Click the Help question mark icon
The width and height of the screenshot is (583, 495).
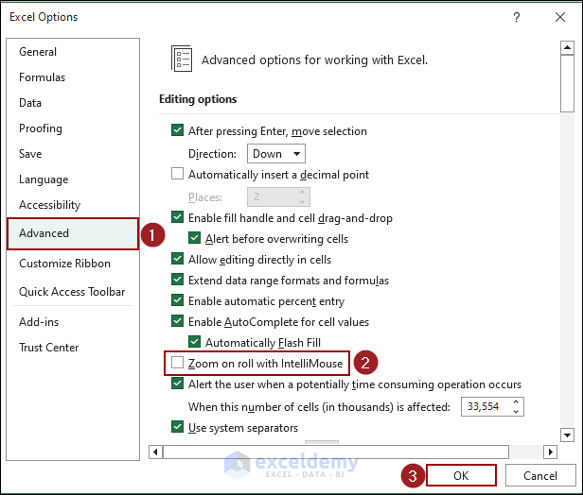click(x=517, y=17)
